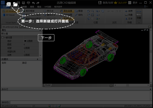The image size is (153, 108).
Task: Select the pan hand tool
Action: coord(103,11)
